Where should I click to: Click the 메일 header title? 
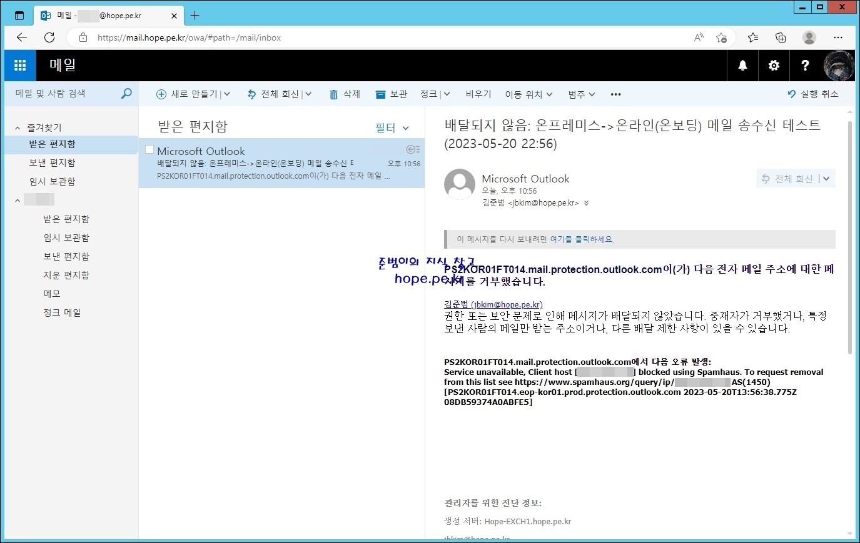point(63,66)
